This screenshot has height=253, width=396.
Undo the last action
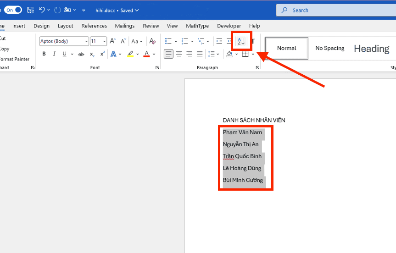42,10
